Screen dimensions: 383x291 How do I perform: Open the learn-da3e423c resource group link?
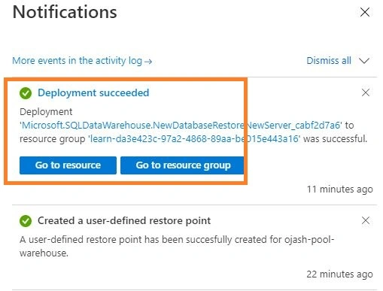194,138
